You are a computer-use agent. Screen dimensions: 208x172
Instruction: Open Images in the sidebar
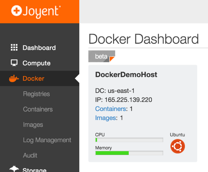(x=33, y=125)
